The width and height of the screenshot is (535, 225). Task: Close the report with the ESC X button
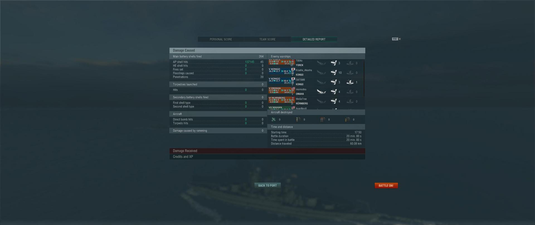[397, 39]
